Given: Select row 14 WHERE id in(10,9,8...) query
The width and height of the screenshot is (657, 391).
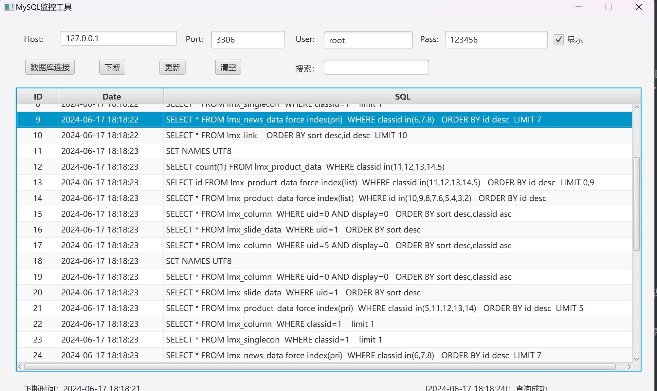Looking at the screenshot, I should click(x=324, y=198).
